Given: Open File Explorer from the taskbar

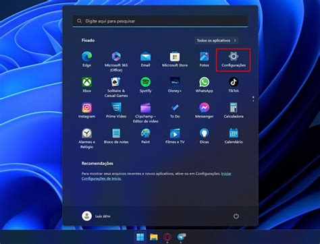Looking at the screenshot, I should pyautogui.click(x=154, y=237).
